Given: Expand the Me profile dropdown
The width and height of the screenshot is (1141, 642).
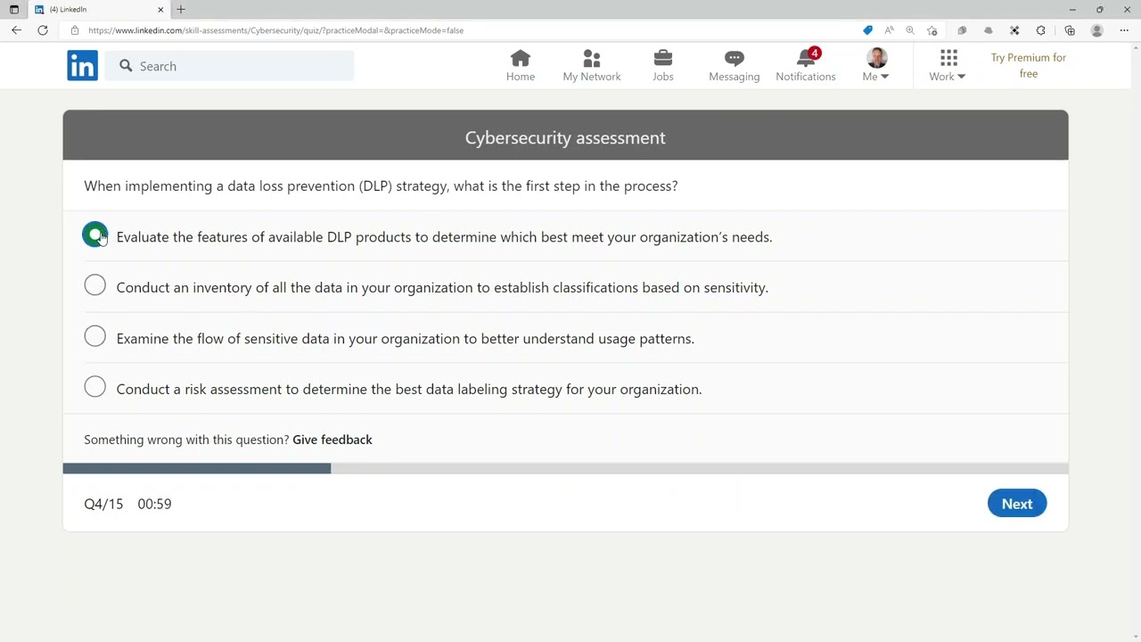Looking at the screenshot, I should pyautogui.click(x=875, y=66).
